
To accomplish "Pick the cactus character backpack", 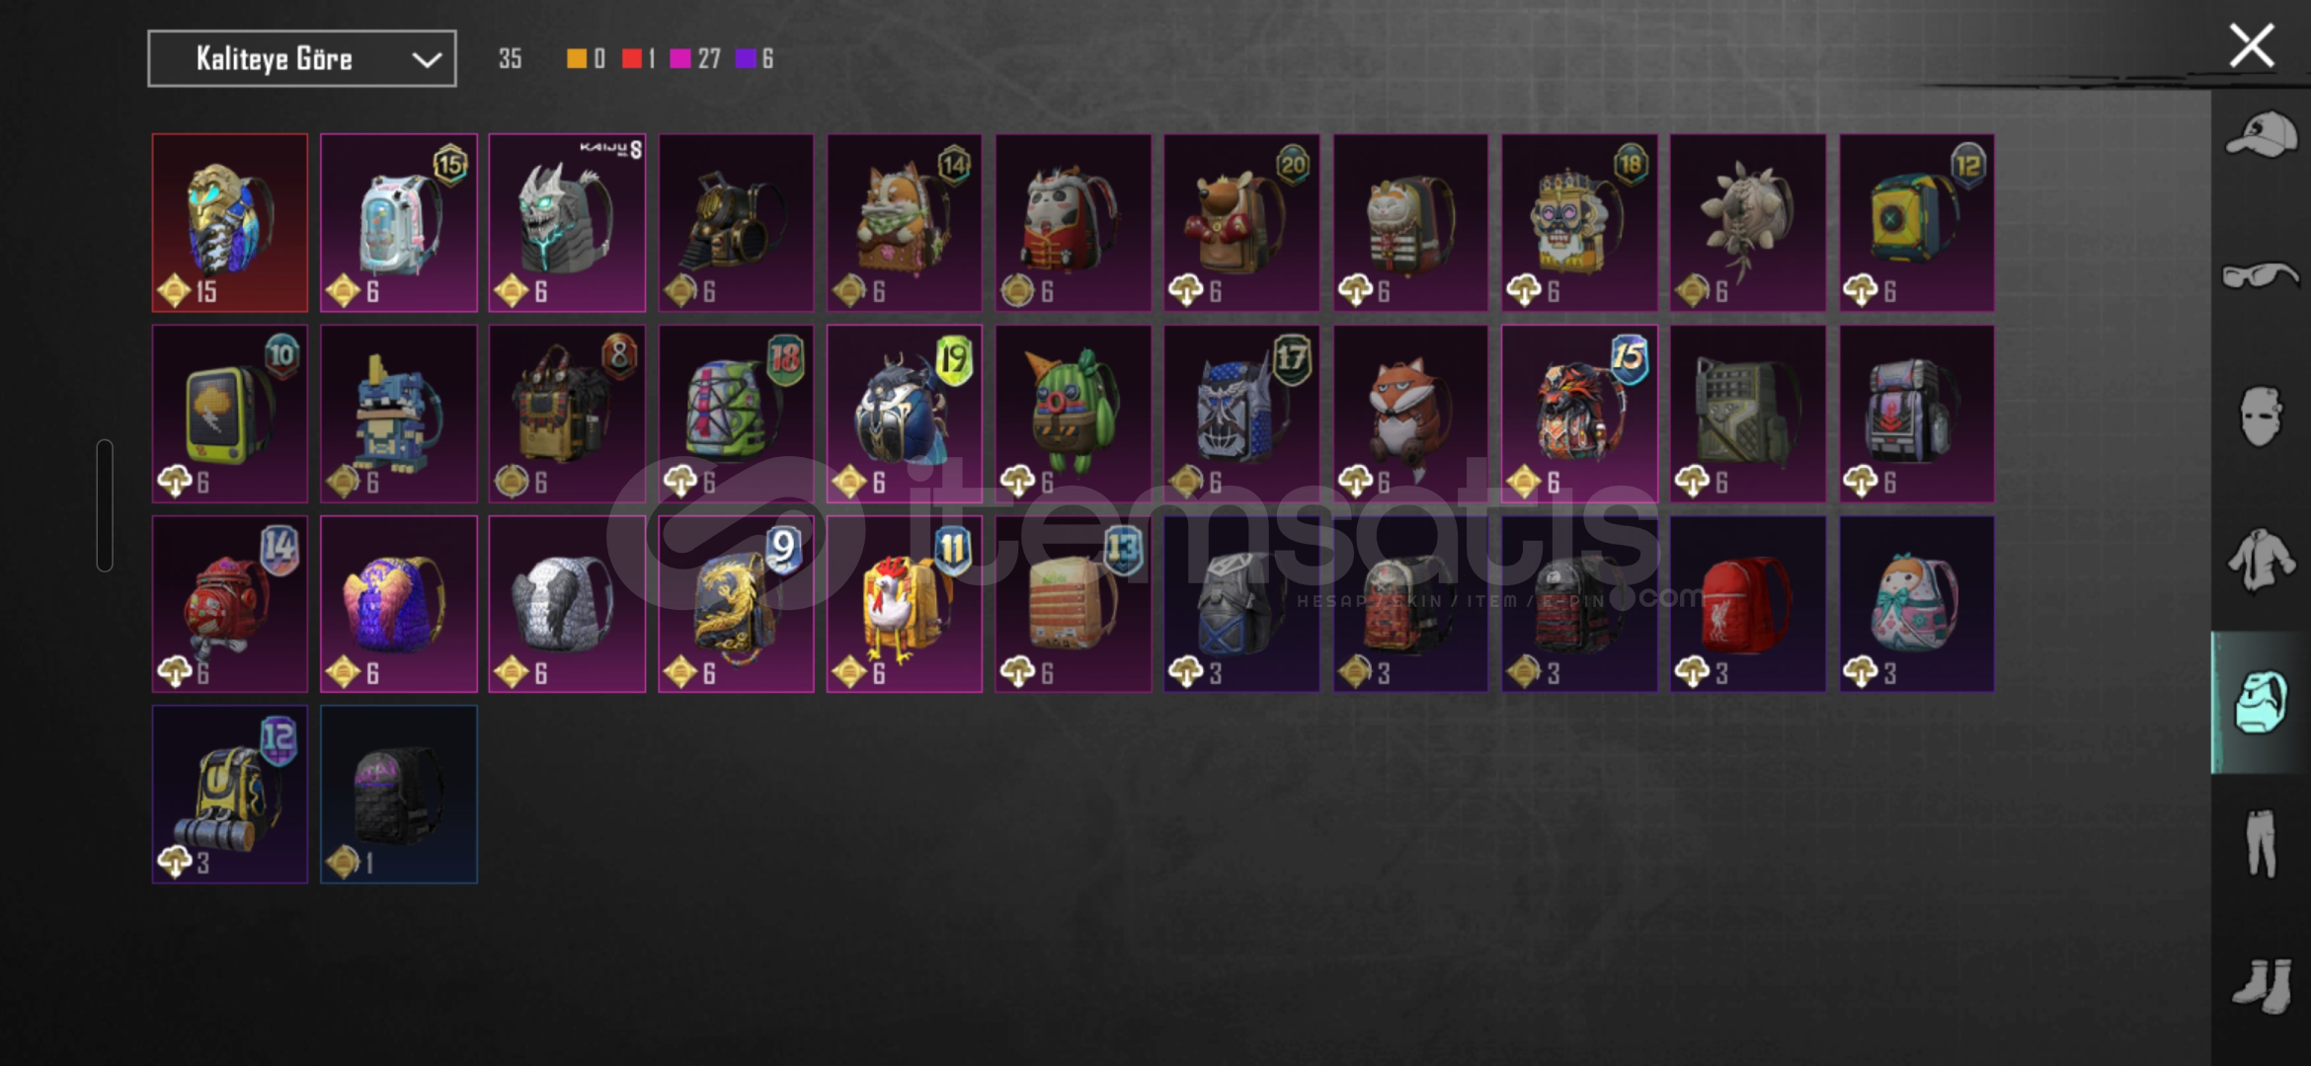I will pyautogui.click(x=1073, y=414).
